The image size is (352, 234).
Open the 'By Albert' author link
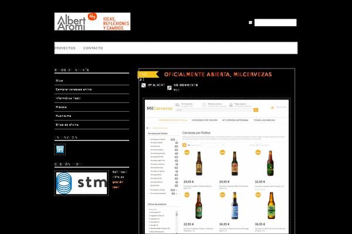156,85
